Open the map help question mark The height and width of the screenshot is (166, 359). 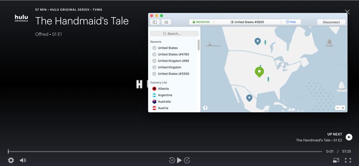[205, 108]
